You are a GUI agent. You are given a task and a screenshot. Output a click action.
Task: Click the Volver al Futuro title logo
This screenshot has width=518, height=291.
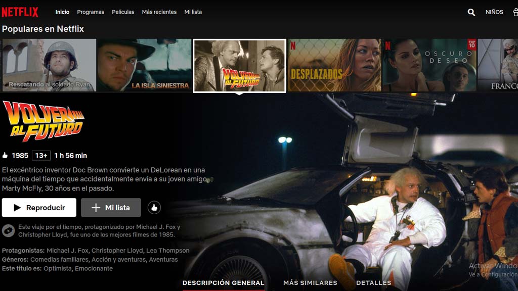[x=44, y=121]
